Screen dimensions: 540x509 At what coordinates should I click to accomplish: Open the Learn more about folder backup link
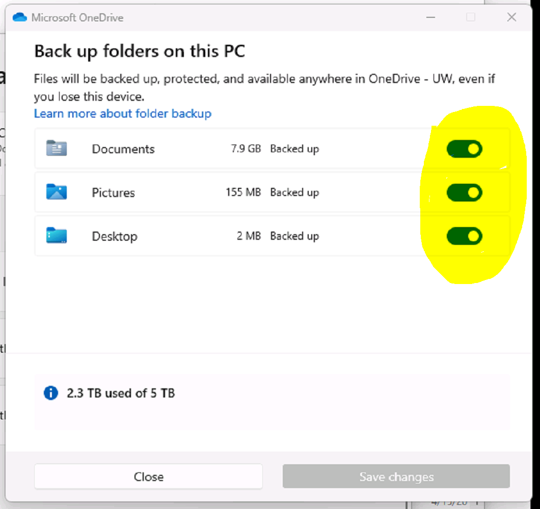pos(123,113)
